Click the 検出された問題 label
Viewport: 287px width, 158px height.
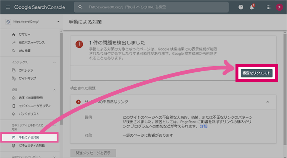tap(83, 88)
